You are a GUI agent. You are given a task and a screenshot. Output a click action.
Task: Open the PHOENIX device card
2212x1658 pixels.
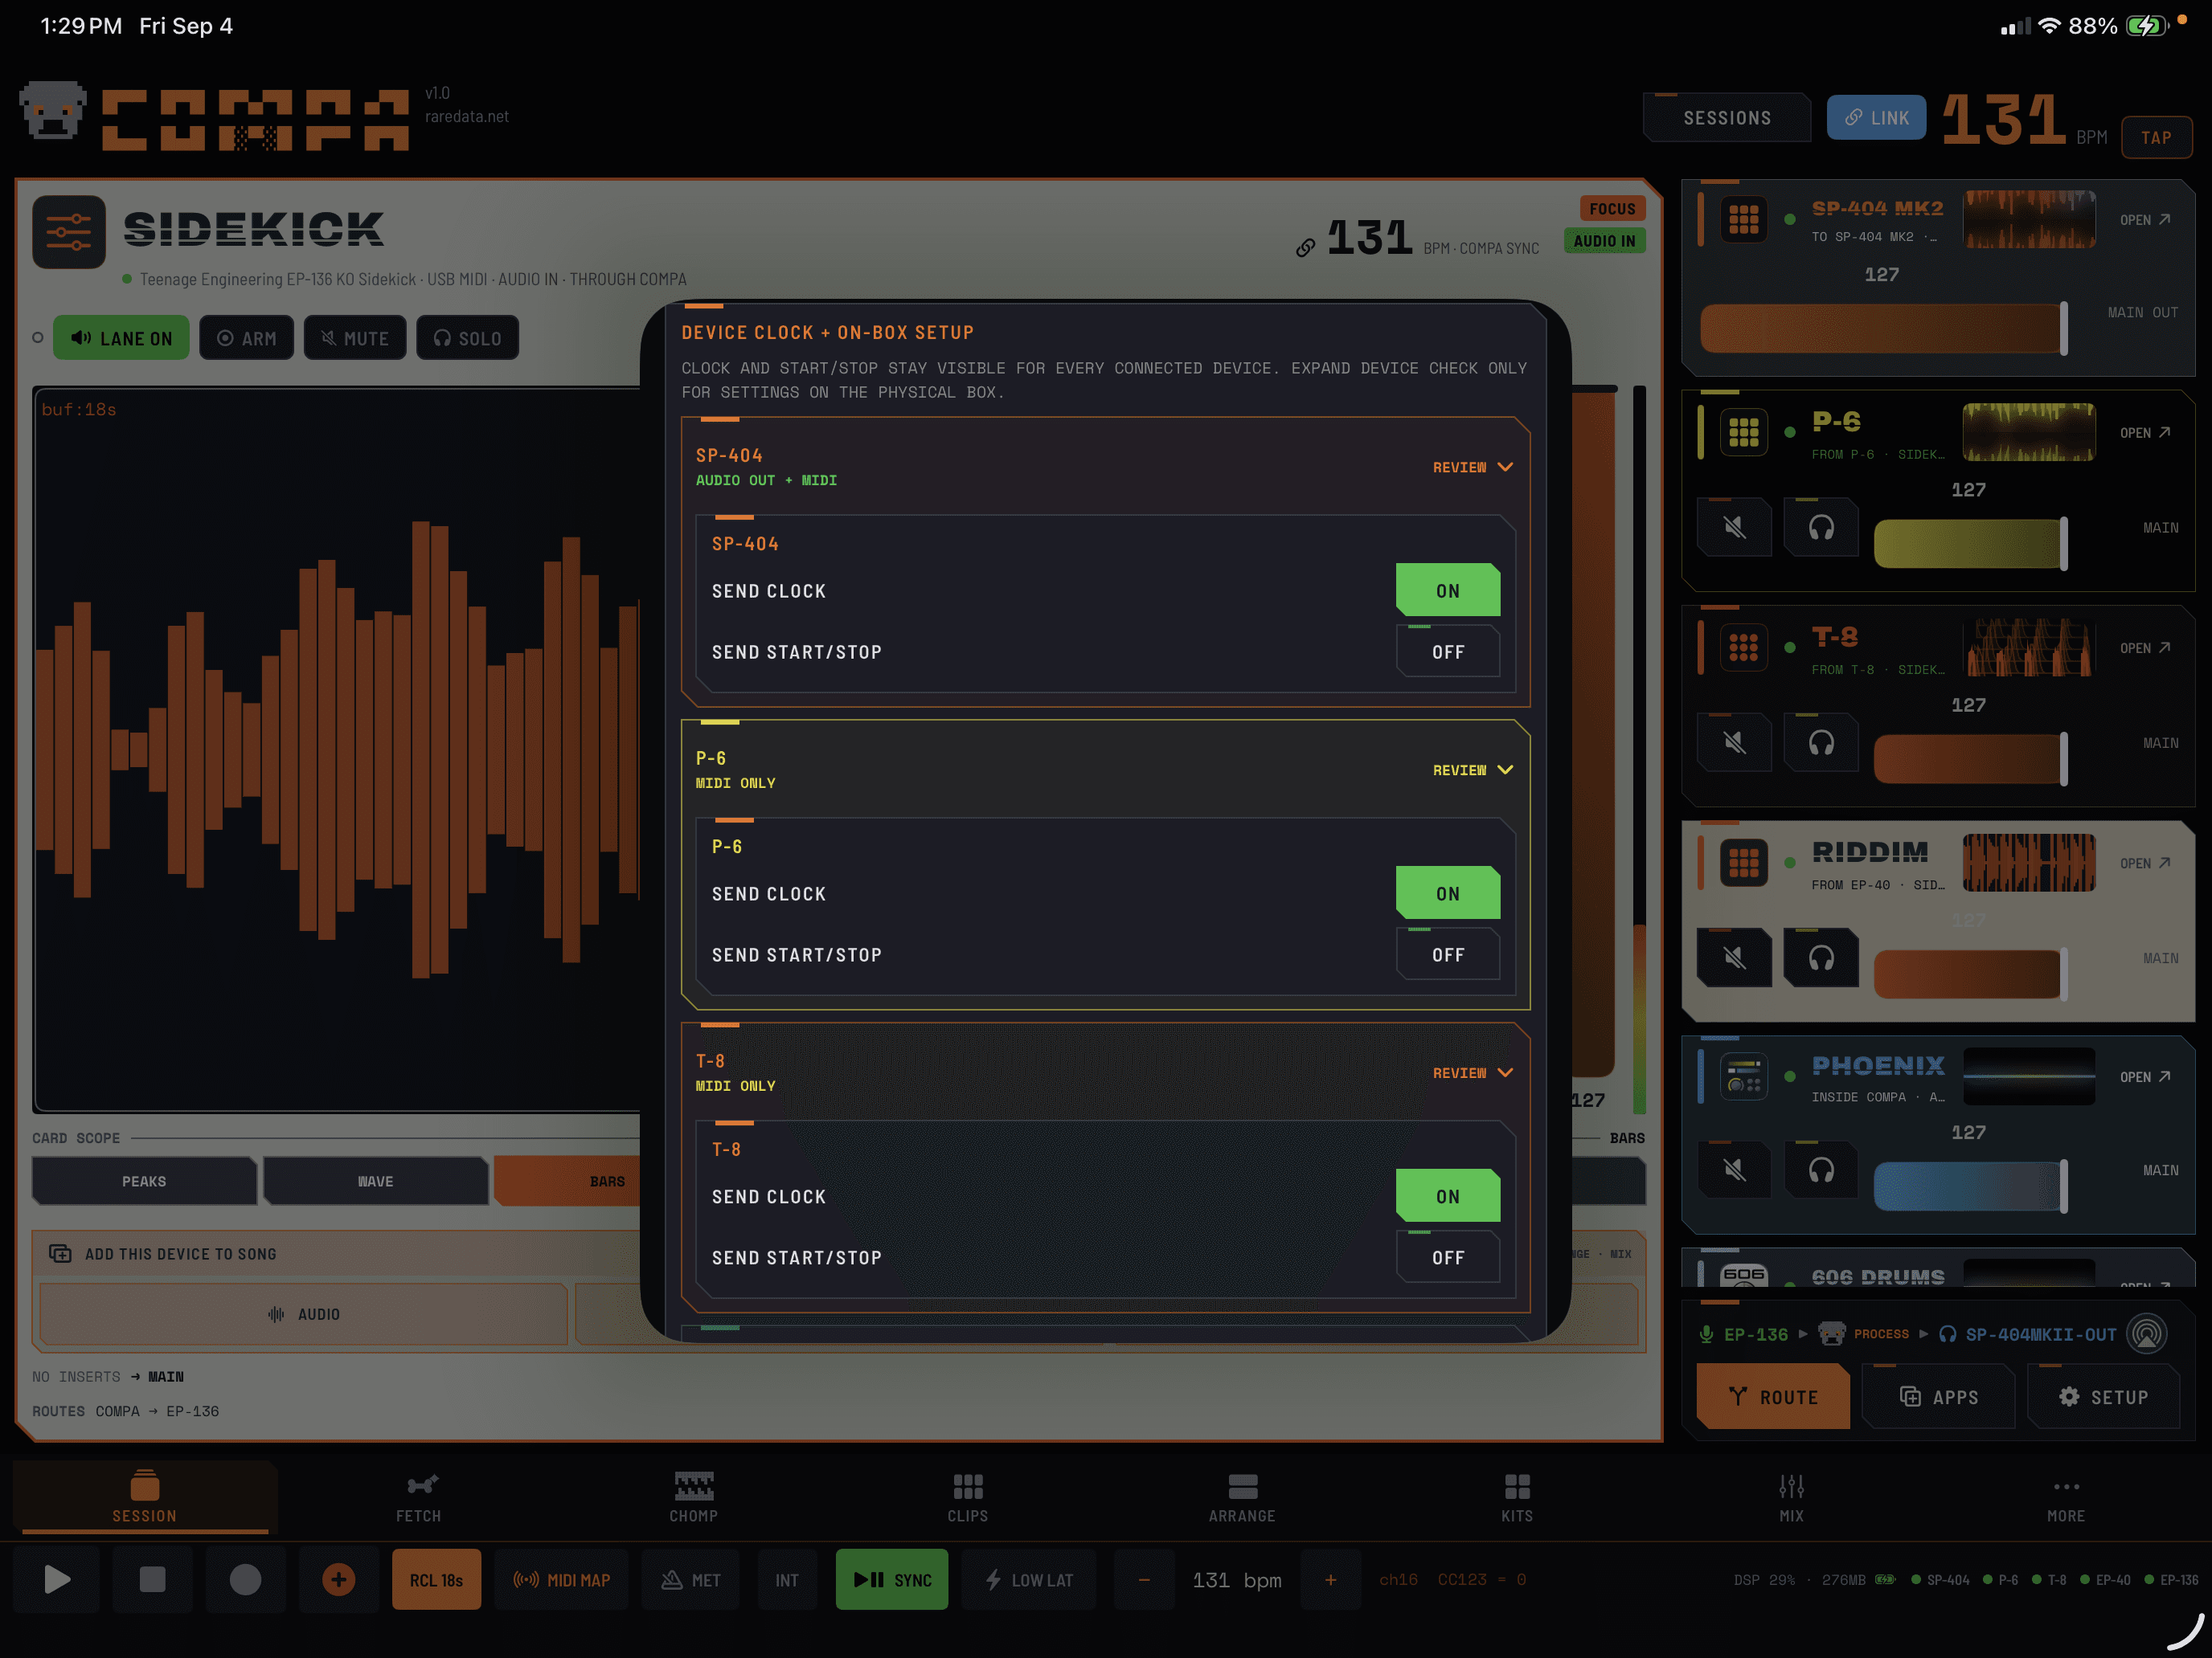click(x=2144, y=1076)
